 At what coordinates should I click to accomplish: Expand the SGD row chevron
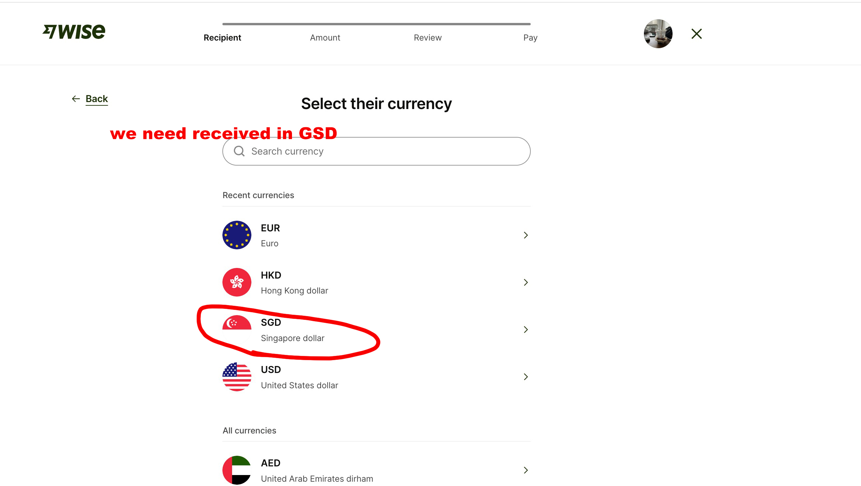526,330
